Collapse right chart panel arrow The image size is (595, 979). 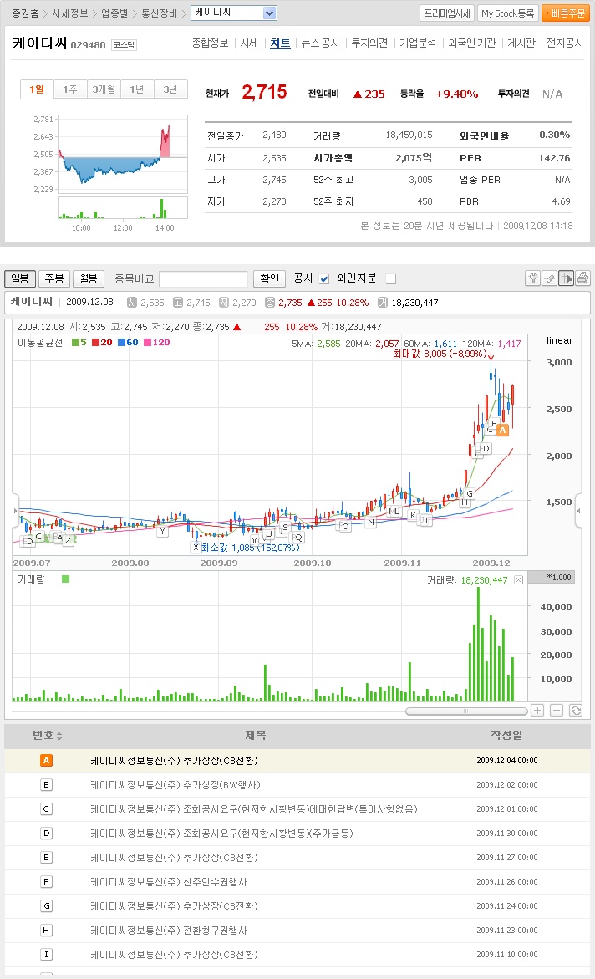[x=579, y=511]
